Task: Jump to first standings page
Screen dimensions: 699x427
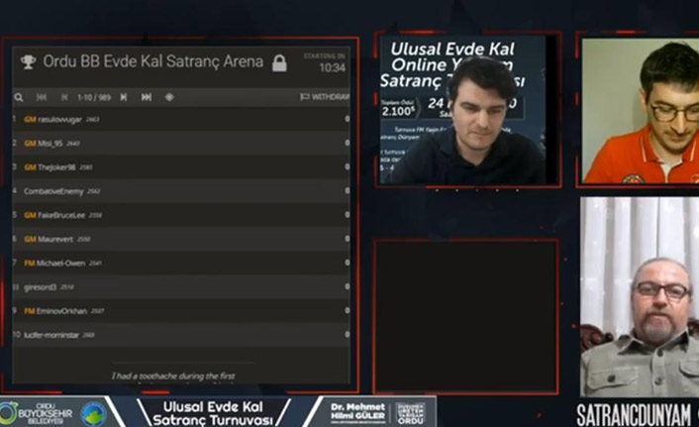Action: pyautogui.click(x=42, y=97)
